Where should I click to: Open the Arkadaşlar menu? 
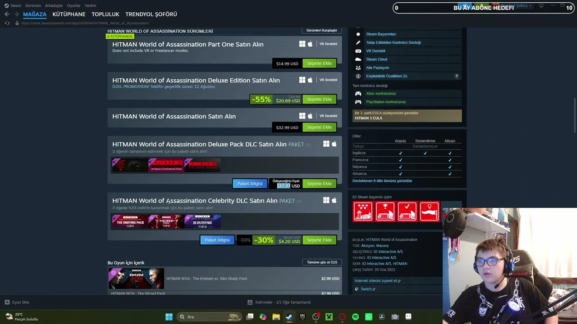[x=54, y=6]
